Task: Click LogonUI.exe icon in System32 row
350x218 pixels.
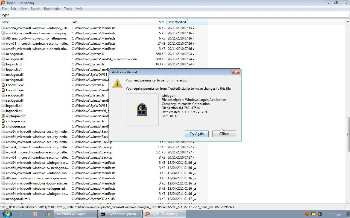Action: point(3,85)
